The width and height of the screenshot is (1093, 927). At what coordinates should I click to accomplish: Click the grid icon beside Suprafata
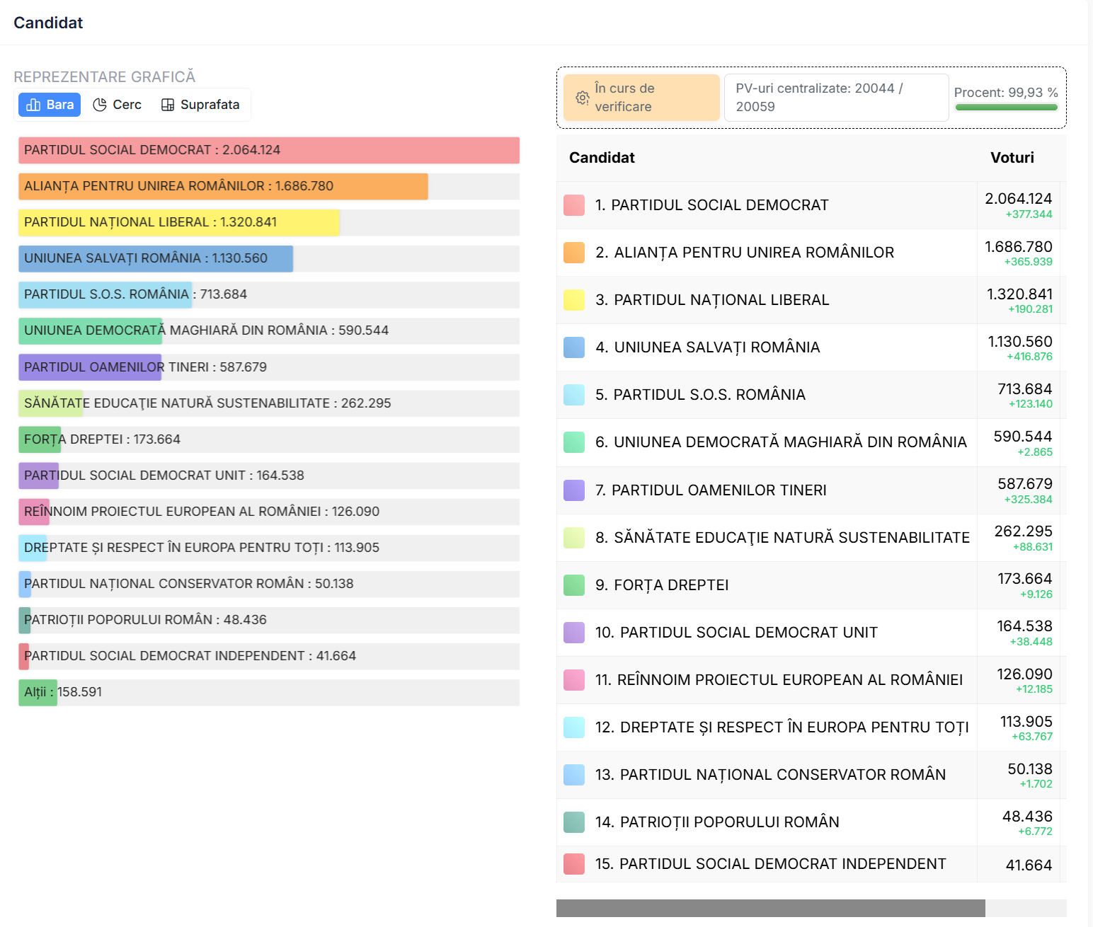168,105
